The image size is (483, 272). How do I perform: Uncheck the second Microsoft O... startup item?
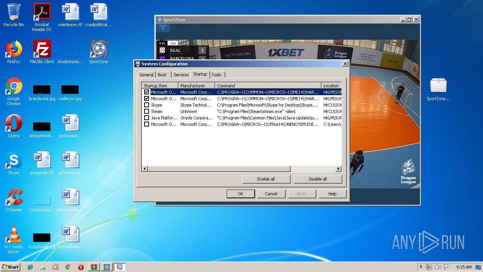pos(146,99)
